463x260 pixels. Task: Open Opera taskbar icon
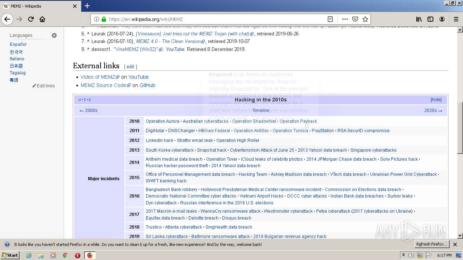[77, 255]
